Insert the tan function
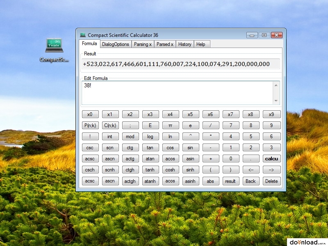The image size is (328, 246). tap(150, 148)
